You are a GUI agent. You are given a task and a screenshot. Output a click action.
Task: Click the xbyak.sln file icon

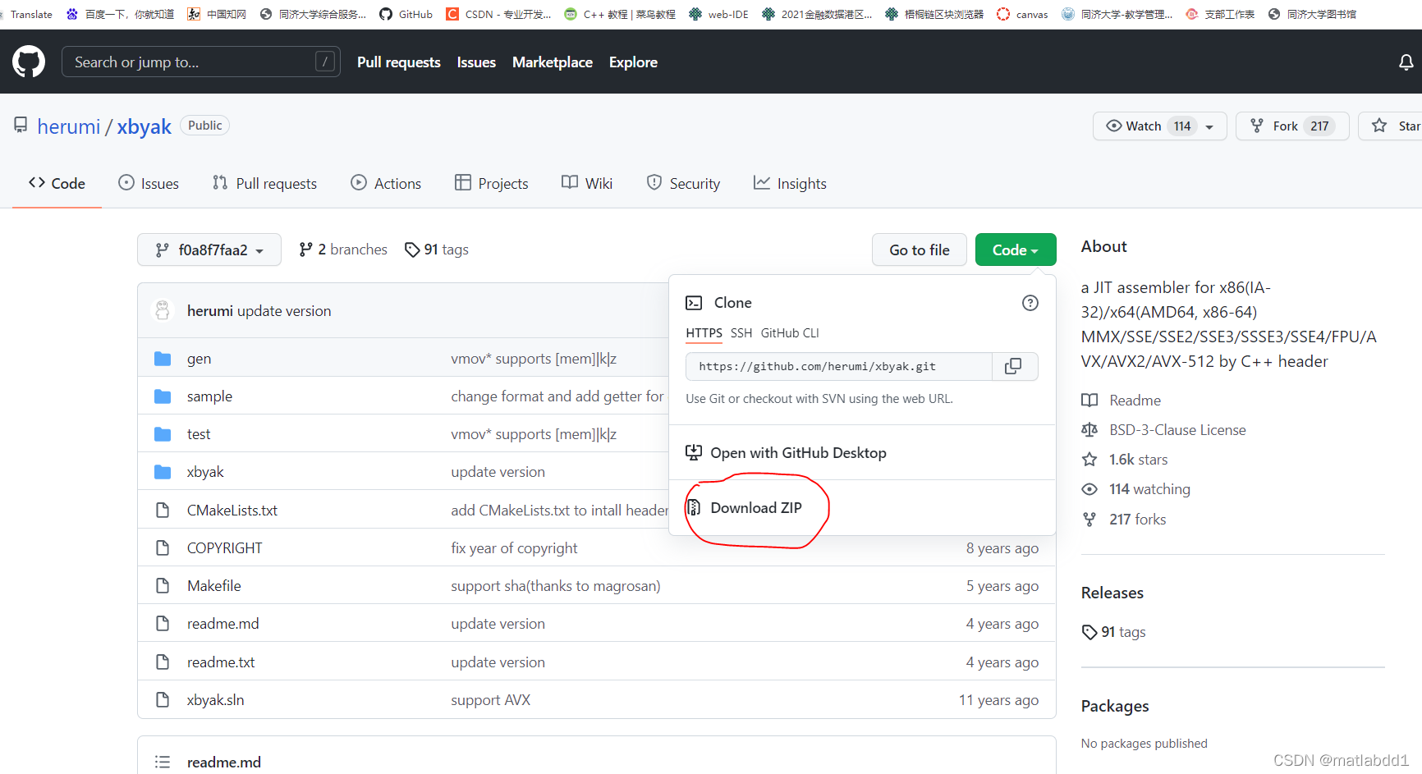point(163,699)
